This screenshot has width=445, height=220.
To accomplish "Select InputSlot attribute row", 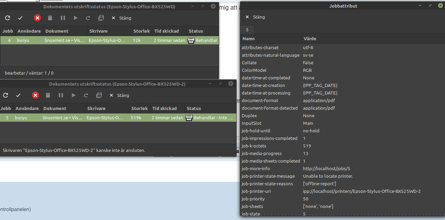I will 343,123.
